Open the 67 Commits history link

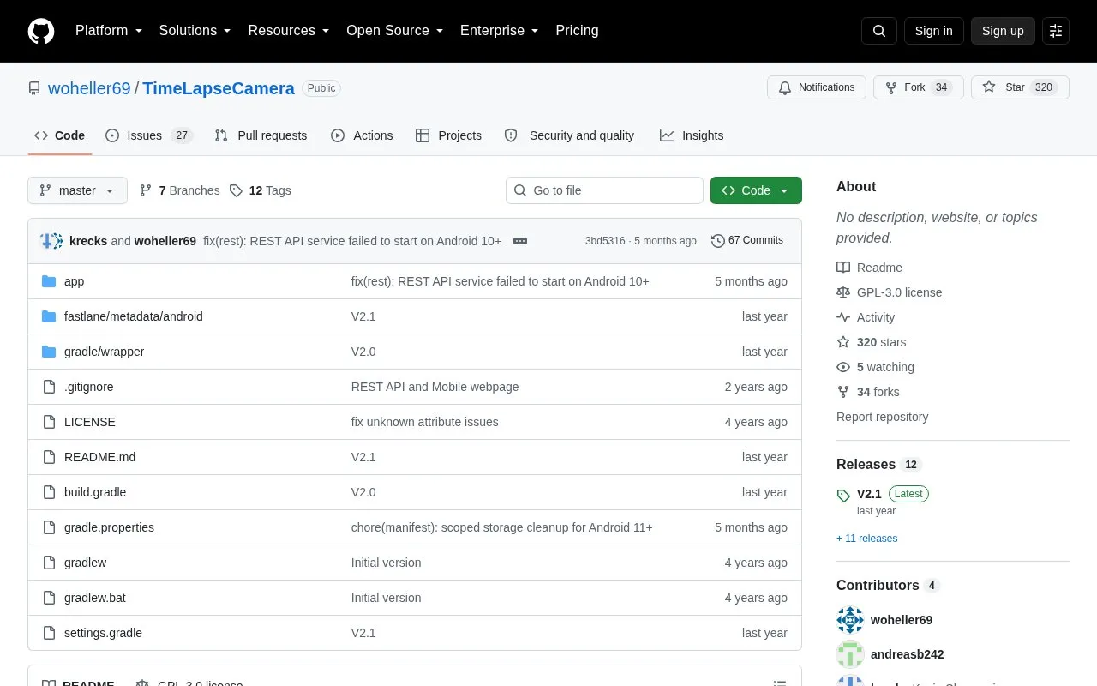click(x=747, y=241)
